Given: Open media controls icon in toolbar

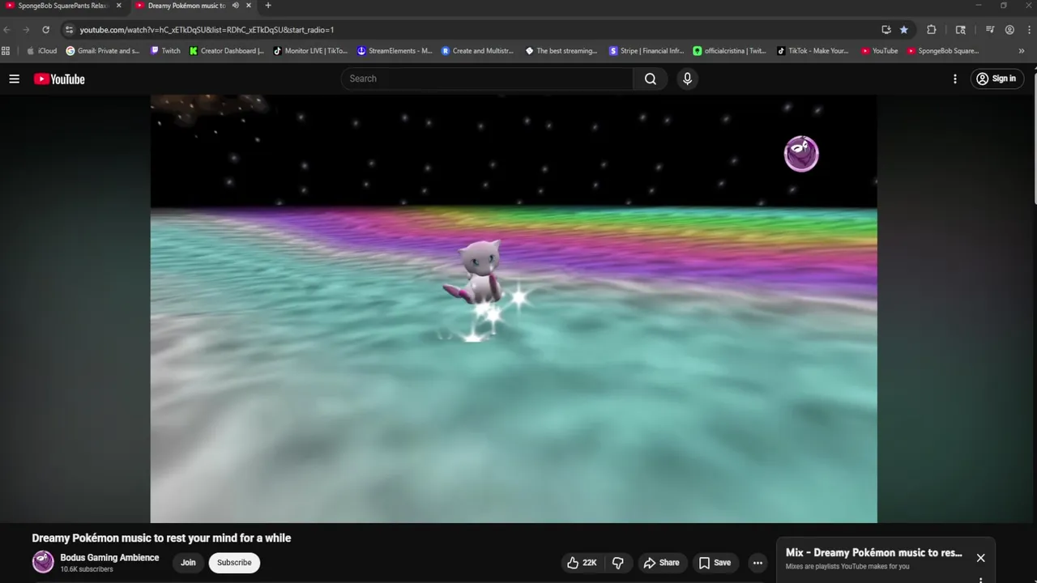Looking at the screenshot, I should 990,30.
